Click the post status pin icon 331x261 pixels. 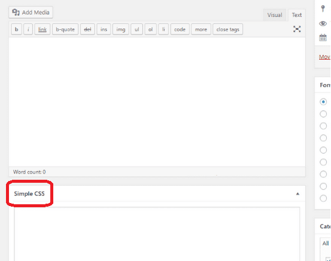323,8
